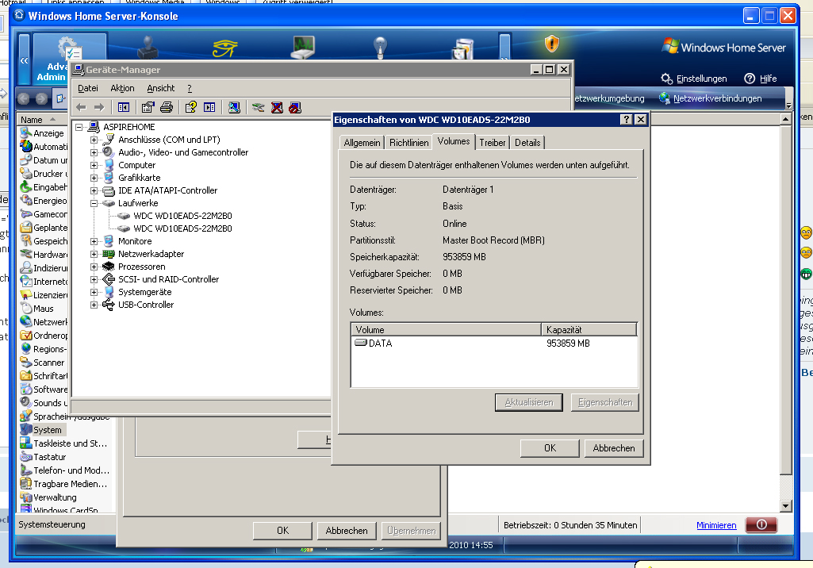The image size is (813, 568).
Task: Expand the SCSI- und RAID-Controller node
Action: [94, 279]
